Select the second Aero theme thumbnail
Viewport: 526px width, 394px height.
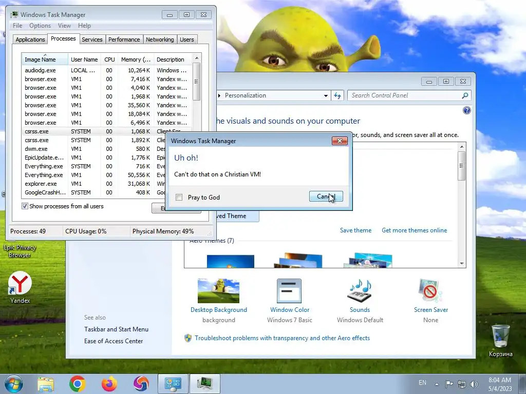click(x=298, y=260)
